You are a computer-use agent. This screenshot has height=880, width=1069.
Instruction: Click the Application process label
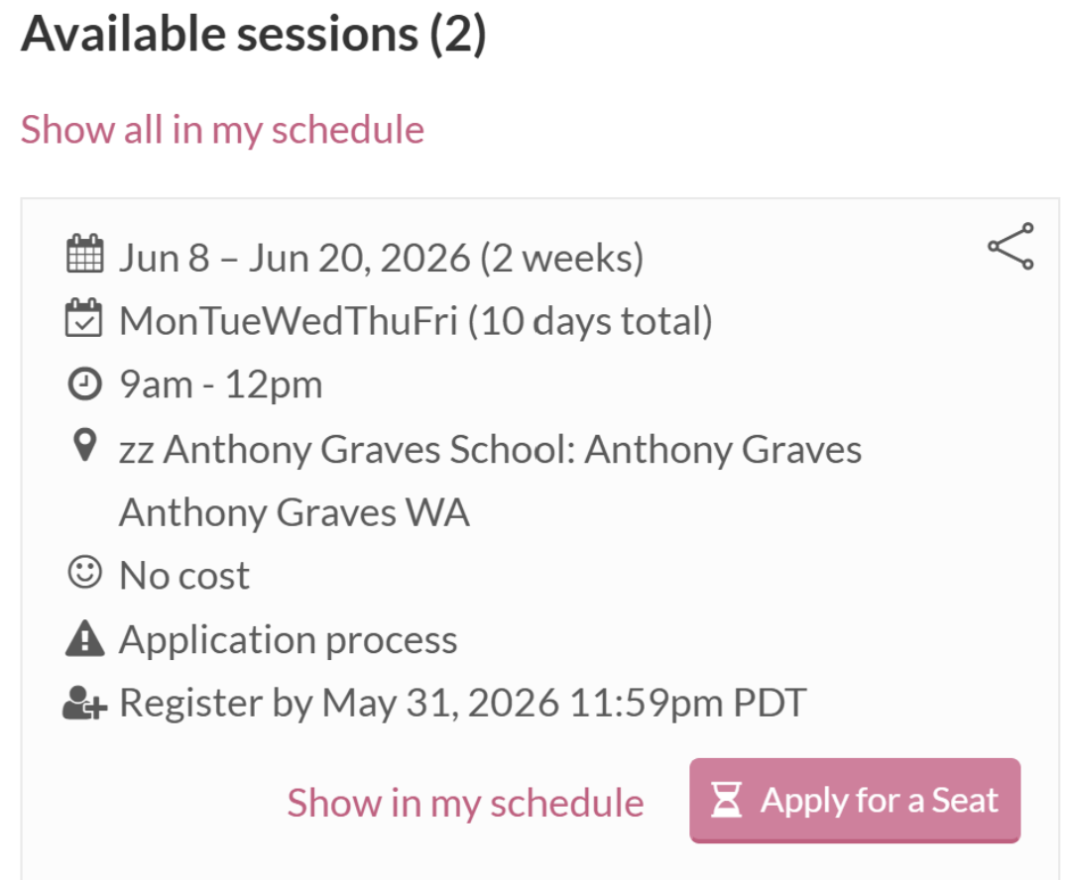coord(289,640)
